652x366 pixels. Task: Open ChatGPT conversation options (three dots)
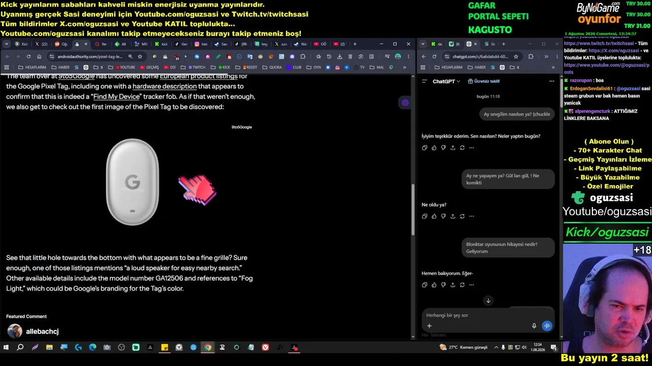coord(552,81)
